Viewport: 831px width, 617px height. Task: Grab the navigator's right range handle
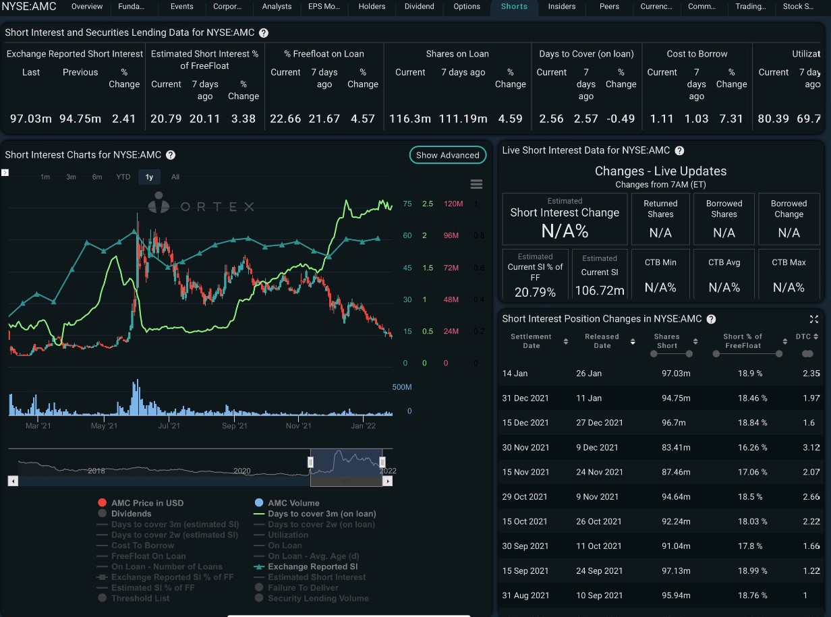(x=382, y=462)
